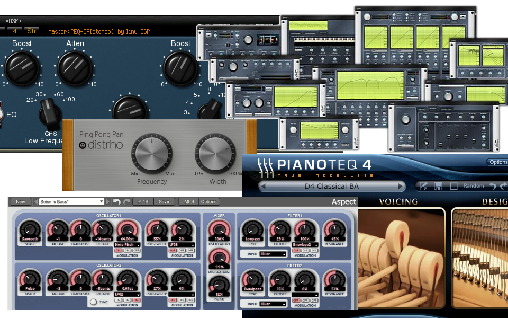Open the Envelope2 modulation dropdown in Filter1
Screen dimensions: 508x318
[x=305, y=245]
